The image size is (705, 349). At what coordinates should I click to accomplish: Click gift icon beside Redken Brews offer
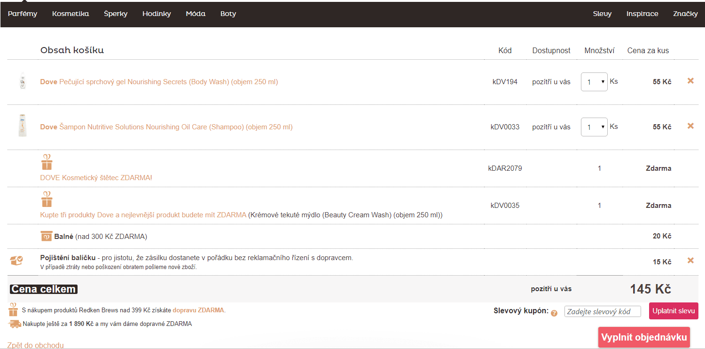(13, 309)
